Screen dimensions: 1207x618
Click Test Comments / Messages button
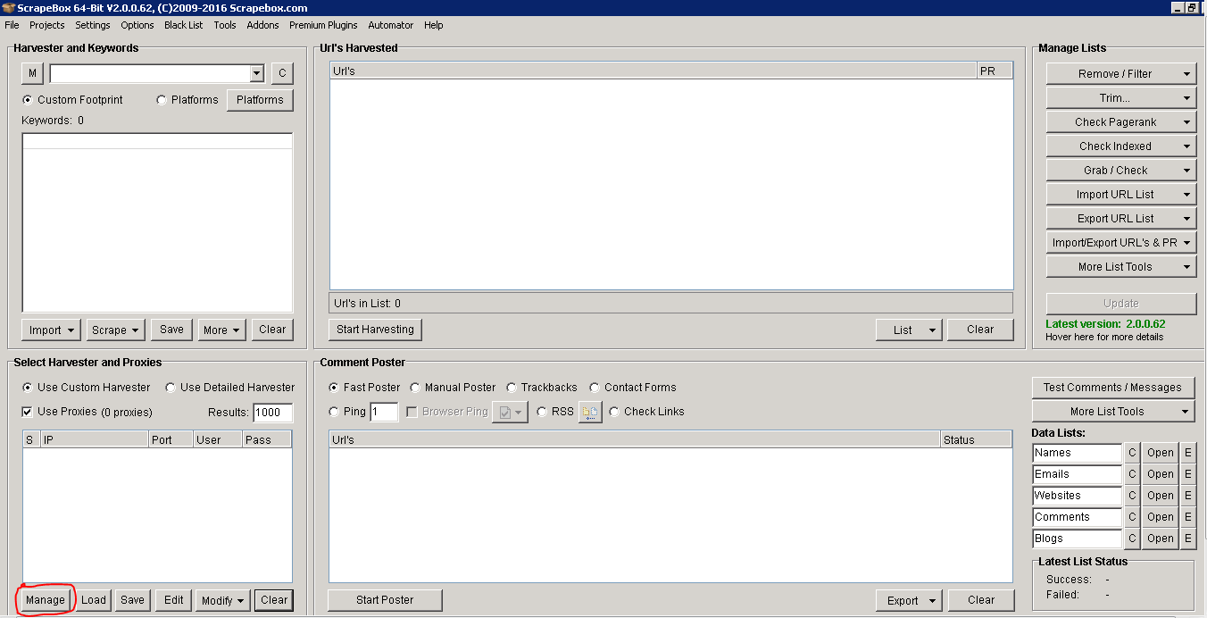click(x=1113, y=387)
